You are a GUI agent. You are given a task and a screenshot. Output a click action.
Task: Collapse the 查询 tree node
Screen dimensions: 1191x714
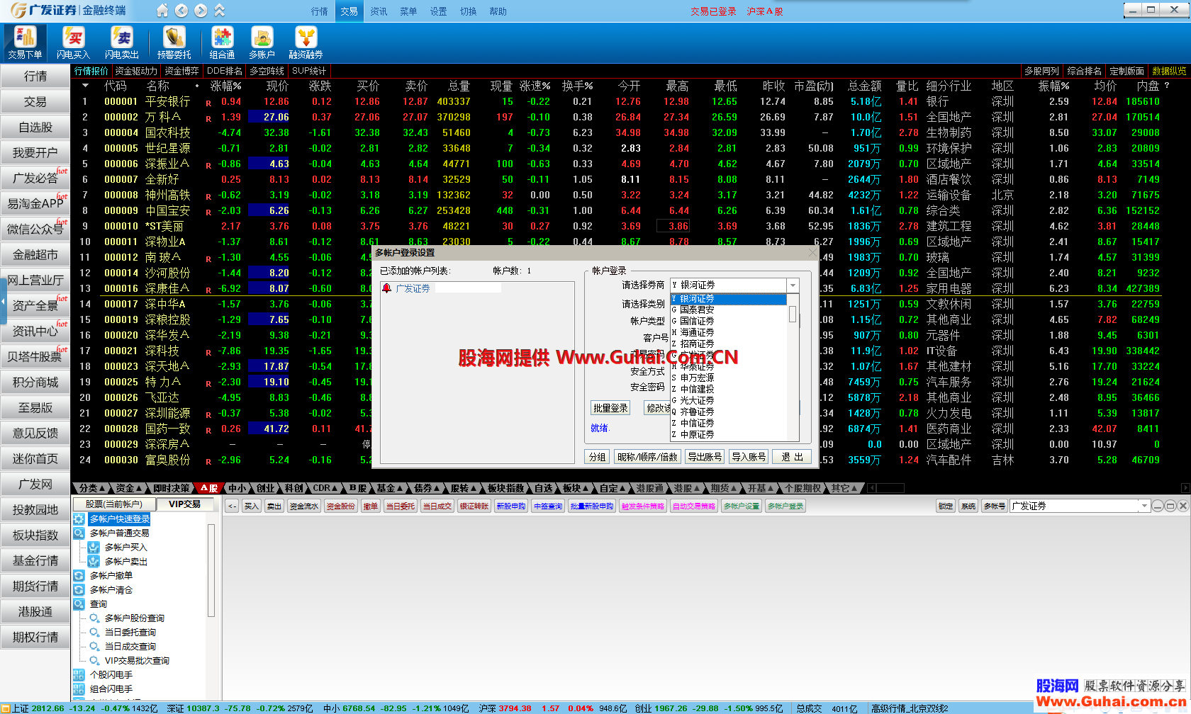pos(79,604)
